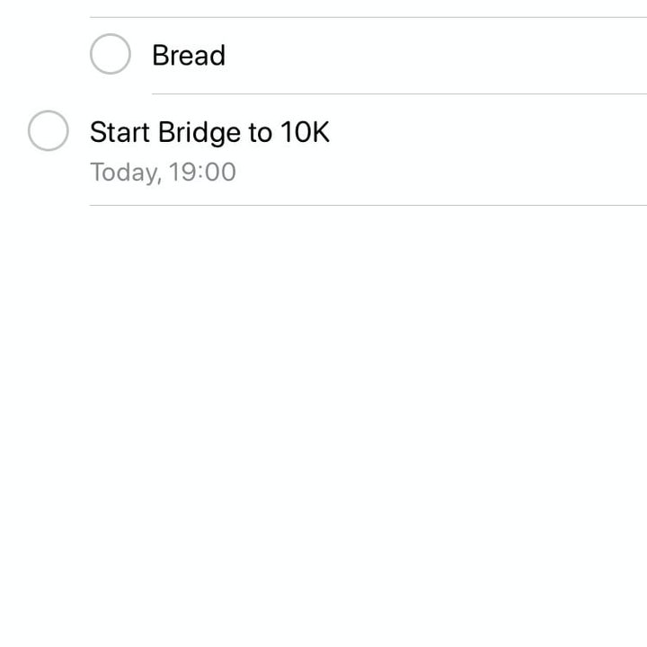Select the blank area right of Start Bridge to 10K
Image resolution: width=647 pixels, height=647 pixels.
coord(485,133)
